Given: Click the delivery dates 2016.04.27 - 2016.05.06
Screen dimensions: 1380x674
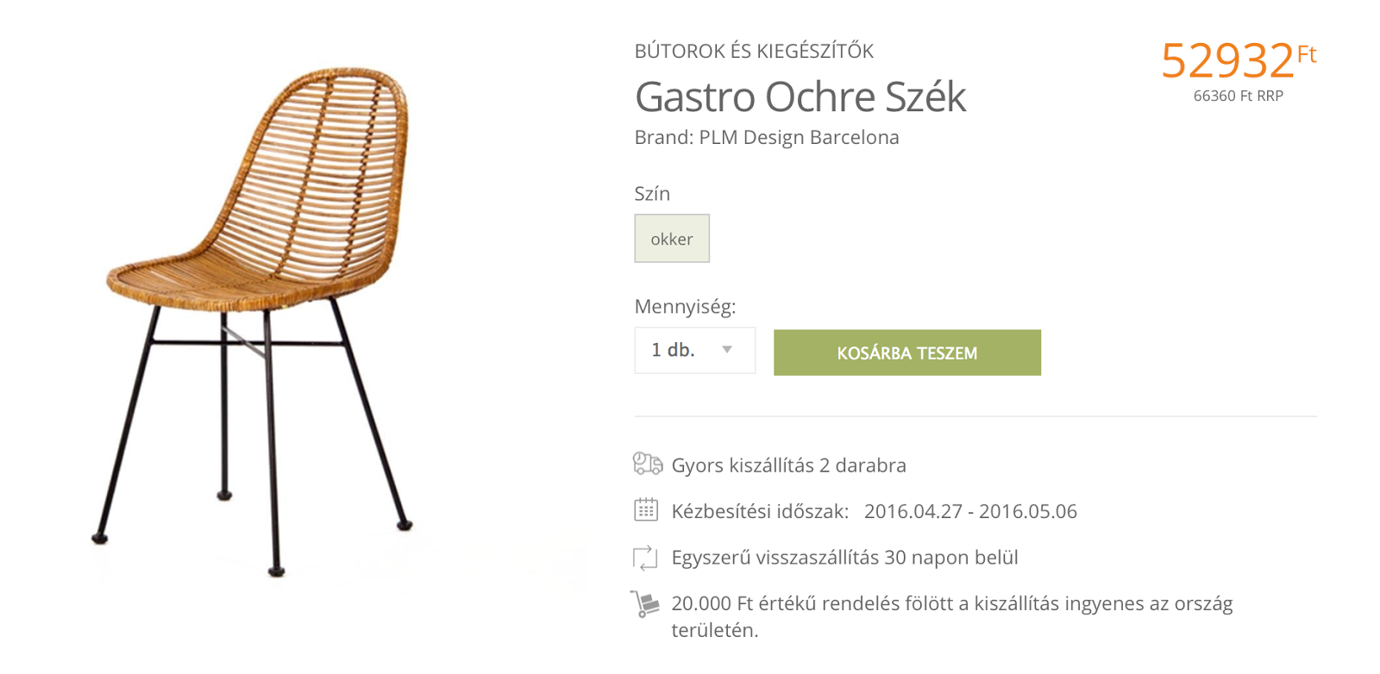Looking at the screenshot, I should pyautogui.click(x=970, y=511).
